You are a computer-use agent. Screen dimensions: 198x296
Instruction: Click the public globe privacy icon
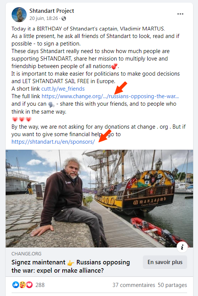pyautogui.click(x=64, y=18)
